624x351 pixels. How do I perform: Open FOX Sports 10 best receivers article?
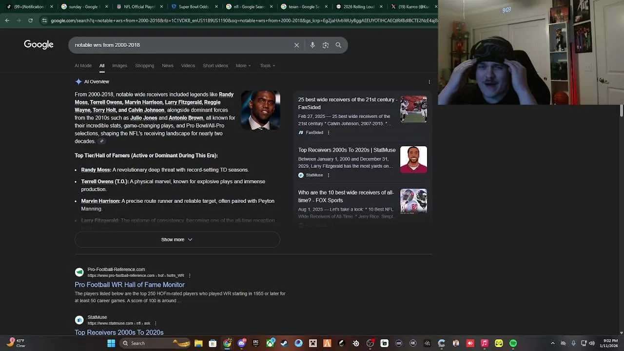346,196
